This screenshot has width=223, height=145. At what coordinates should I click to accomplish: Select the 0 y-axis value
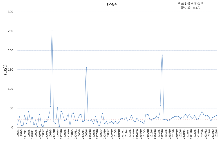click(12, 127)
